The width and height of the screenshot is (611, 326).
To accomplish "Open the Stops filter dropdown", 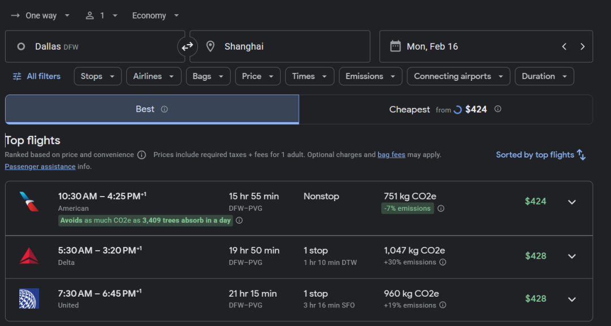I will (97, 76).
